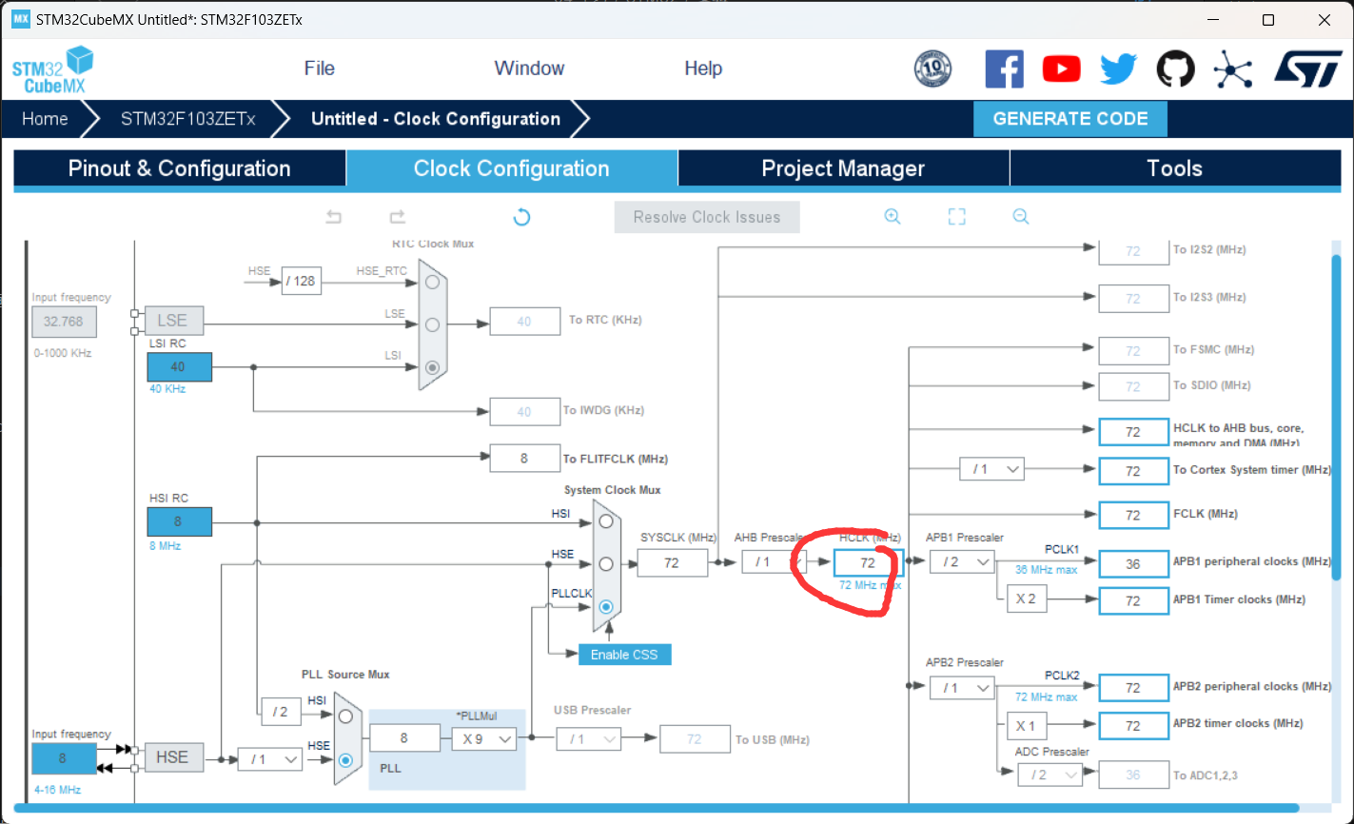Open the APB2 Prescaler dropdown
Viewport: 1354px width, 824px height.
[962, 687]
